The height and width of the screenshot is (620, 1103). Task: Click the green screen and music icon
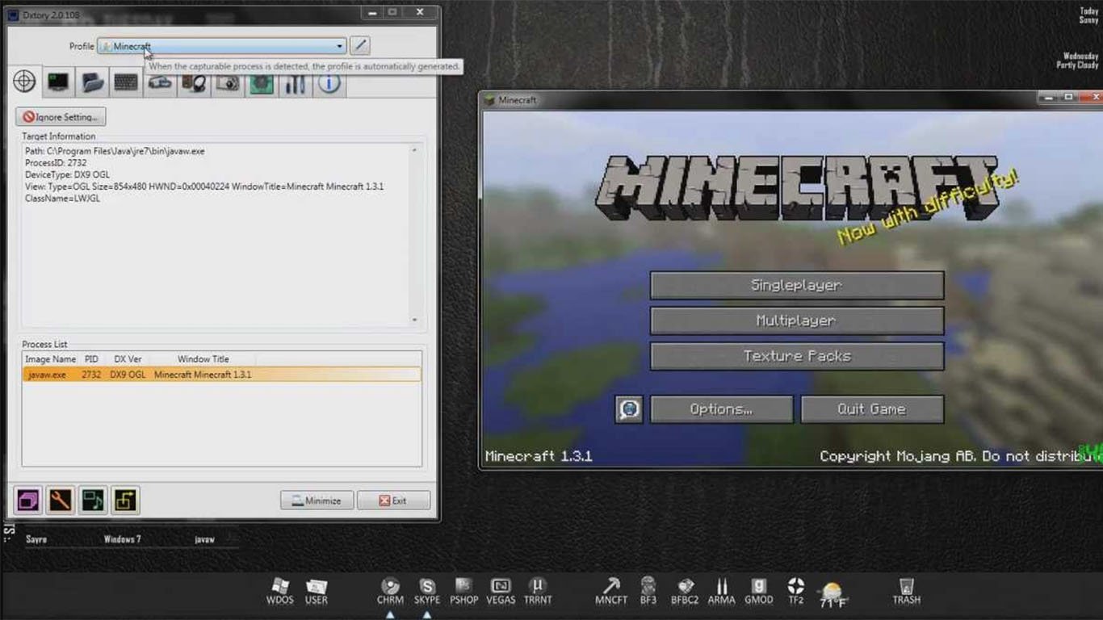(x=93, y=501)
